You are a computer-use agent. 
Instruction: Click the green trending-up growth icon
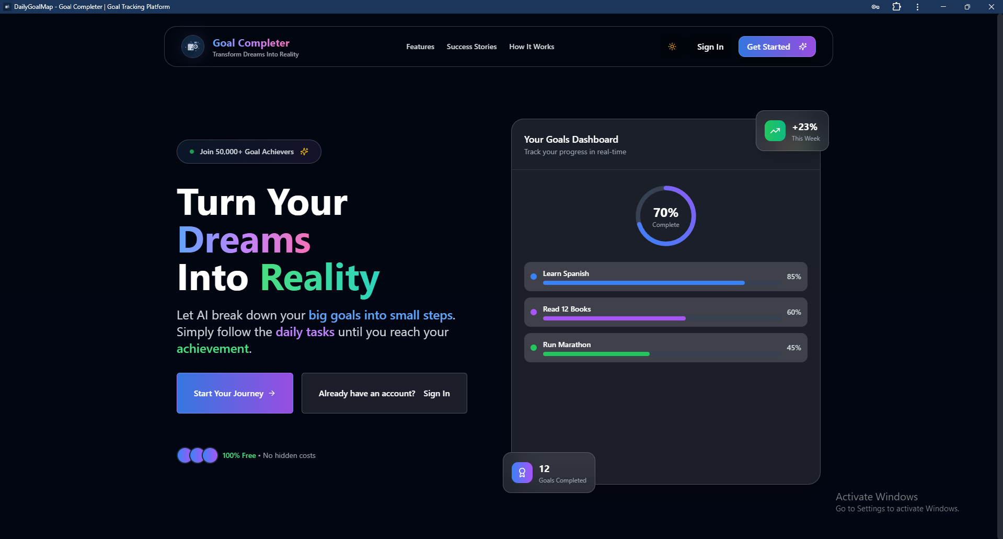[775, 131]
